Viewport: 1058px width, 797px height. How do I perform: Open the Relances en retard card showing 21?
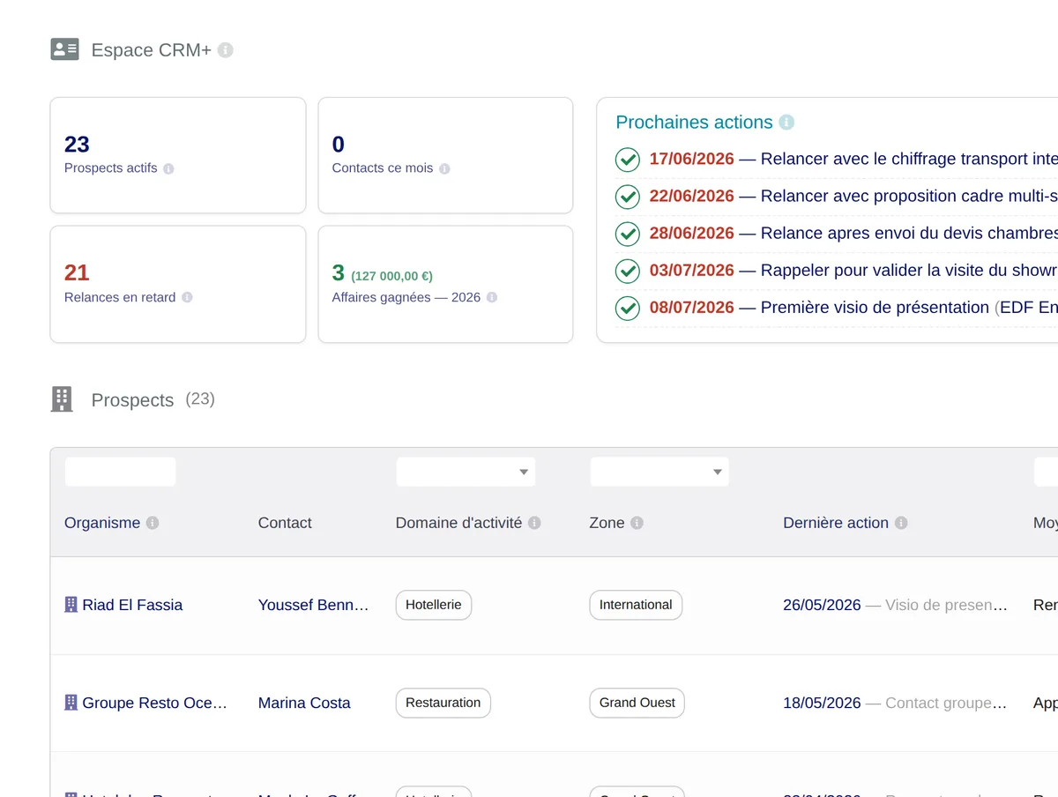(x=178, y=284)
